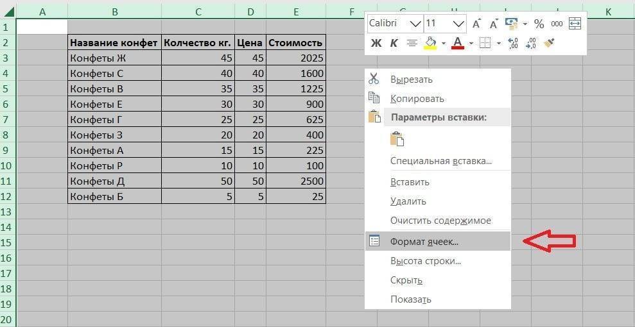Click the cost value 2500

click(296, 181)
